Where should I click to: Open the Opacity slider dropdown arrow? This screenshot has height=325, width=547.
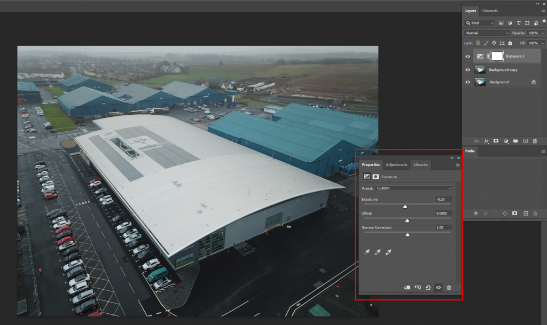pyautogui.click(x=543, y=33)
